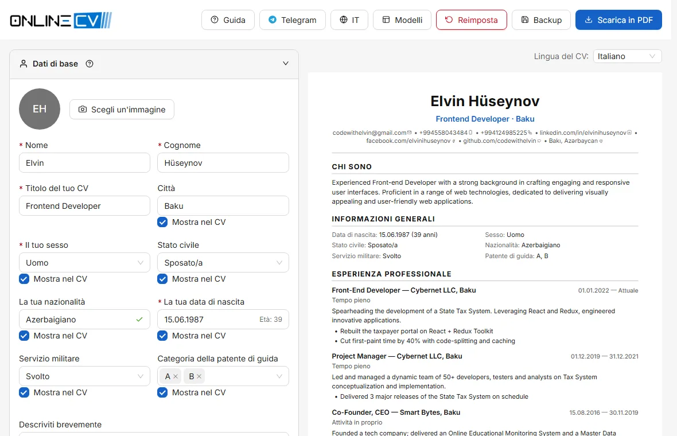Click the EH avatar placeholder

pos(39,109)
